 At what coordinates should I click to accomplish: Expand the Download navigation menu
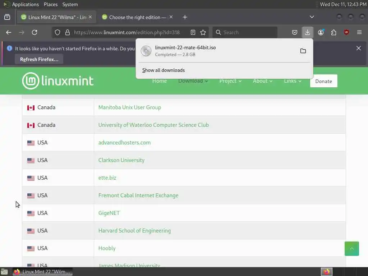coord(193,81)
